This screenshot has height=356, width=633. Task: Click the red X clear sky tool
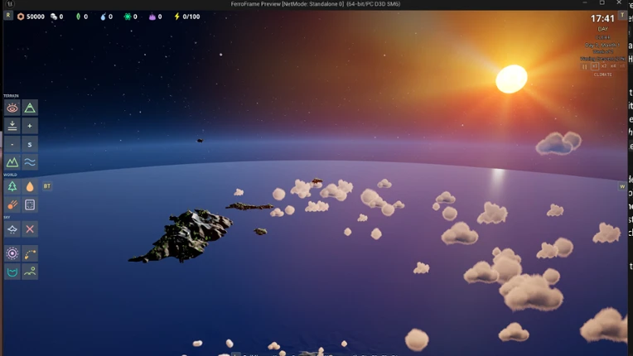(30, 229)
